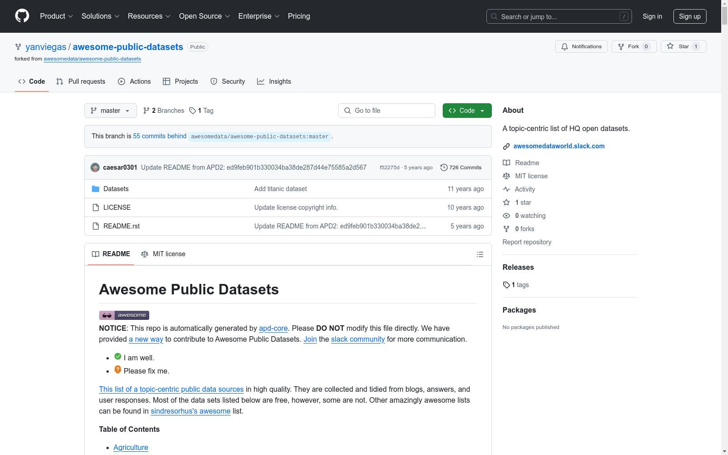728x455 pixels.
Task: Open yanviegas user profile link
Action: pos(46,47)
